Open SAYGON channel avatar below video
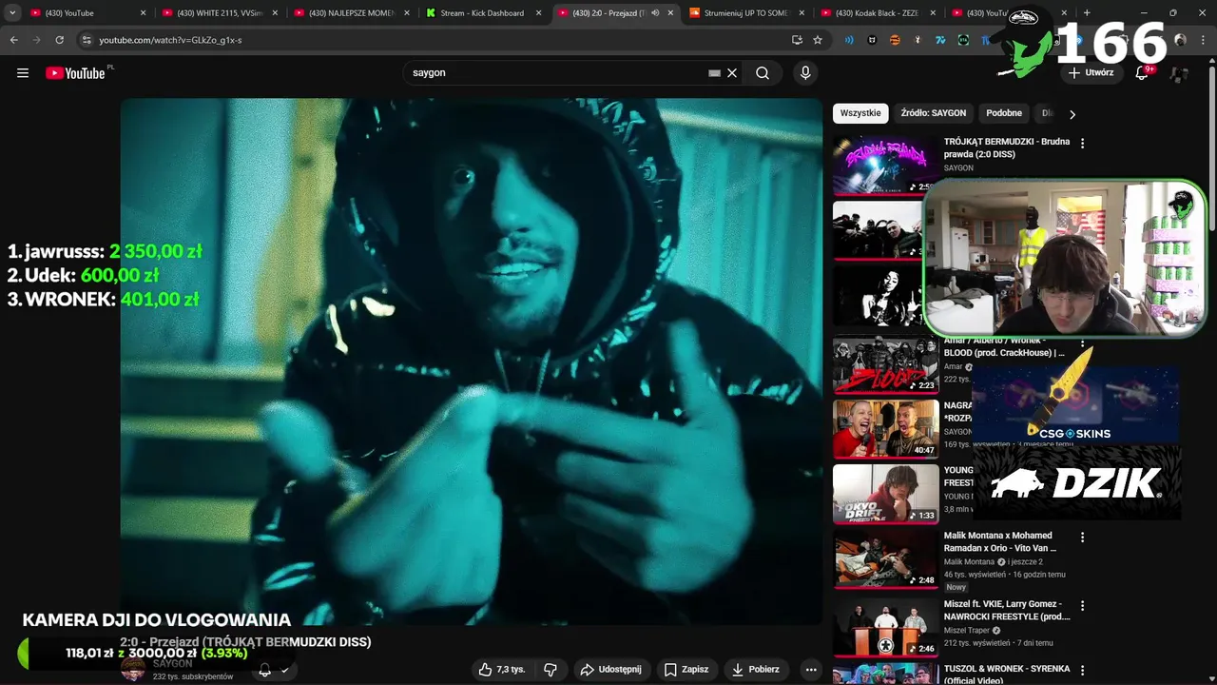This screenshot has height=685, width=1217. pyautogui.click(x=133, y=670)
